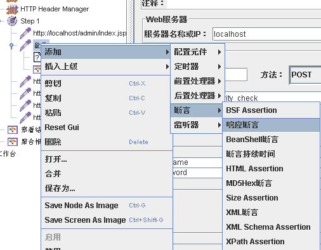Select the Step 1 tree node
Viewport: 321px width, 250px height.
click(x=30, y=21)
